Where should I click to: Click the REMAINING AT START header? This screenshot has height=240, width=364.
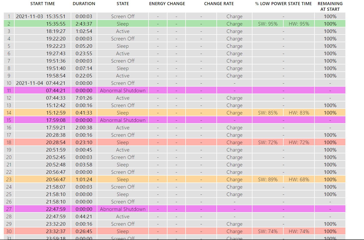coord(330,6)
